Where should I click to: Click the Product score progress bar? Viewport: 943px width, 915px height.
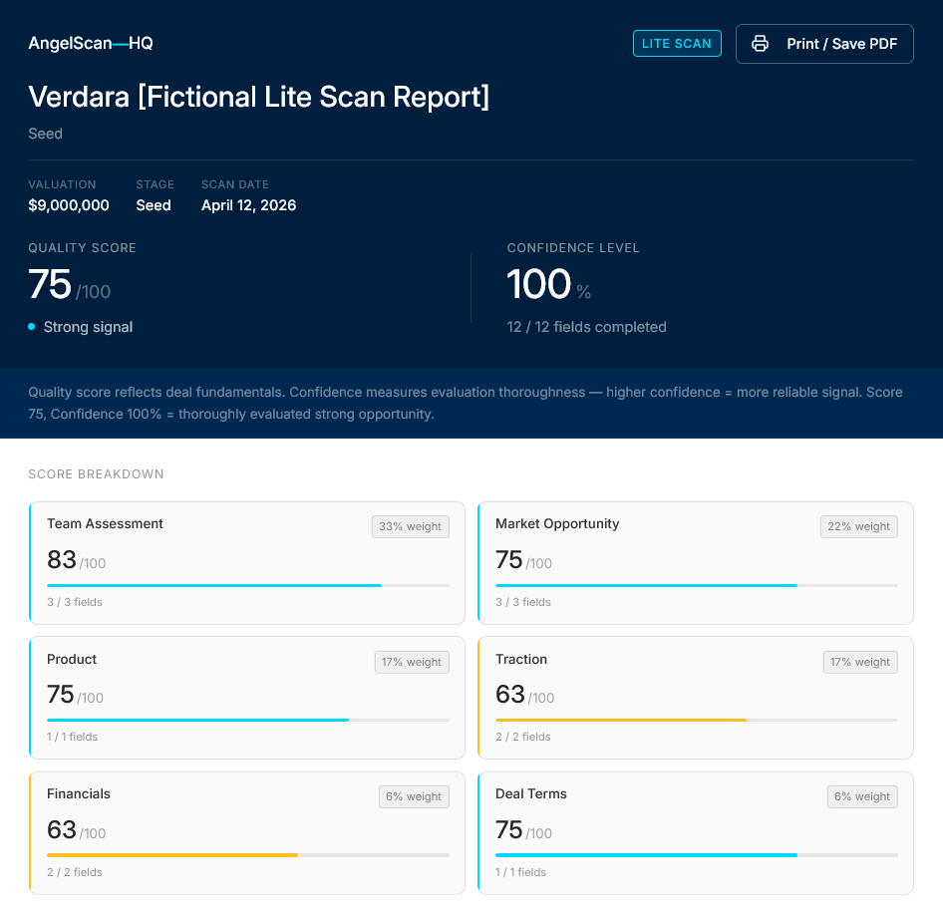[248, 721]
